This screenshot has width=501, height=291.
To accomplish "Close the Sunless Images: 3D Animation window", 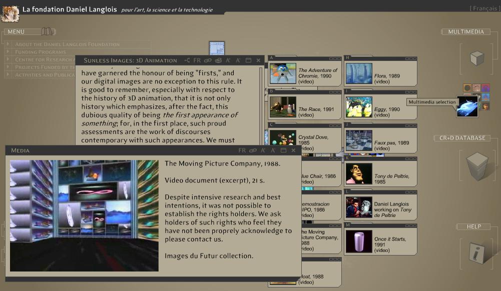I will pos(258,60).
